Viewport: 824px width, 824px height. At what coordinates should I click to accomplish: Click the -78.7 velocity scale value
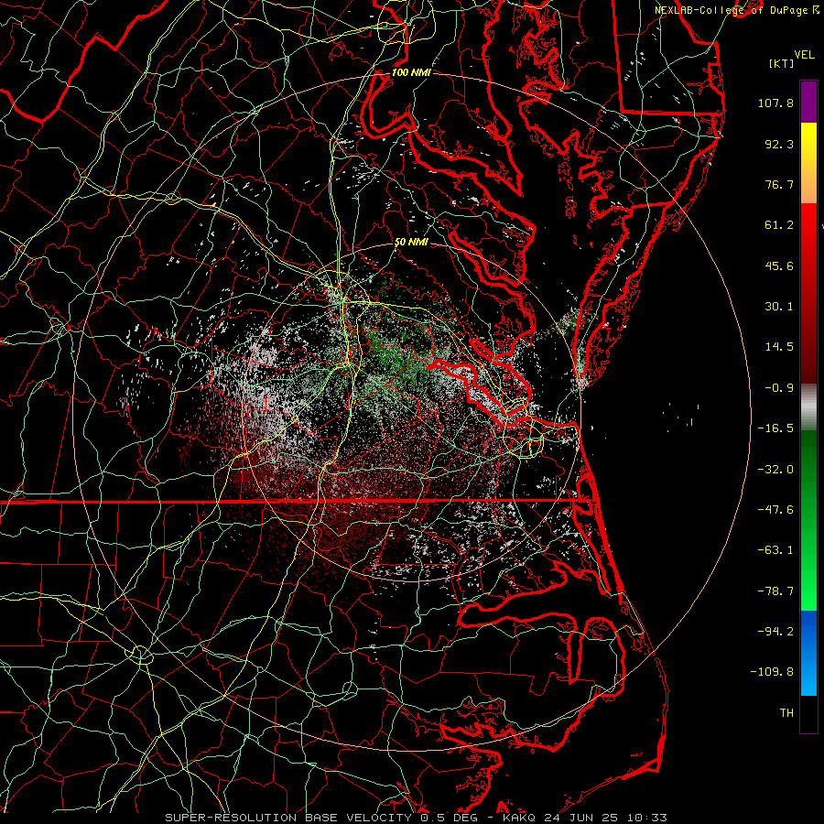pyautogui.click(x=775, y=591)
